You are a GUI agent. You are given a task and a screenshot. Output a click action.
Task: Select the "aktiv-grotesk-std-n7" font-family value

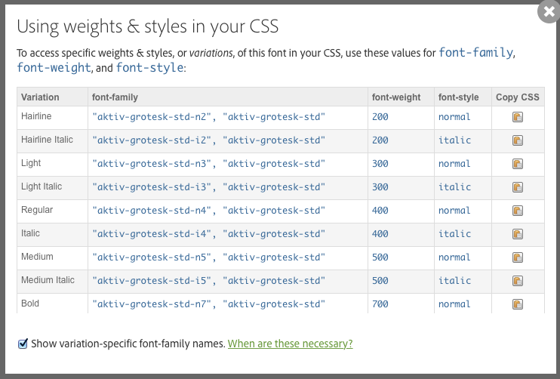(152, 304)
